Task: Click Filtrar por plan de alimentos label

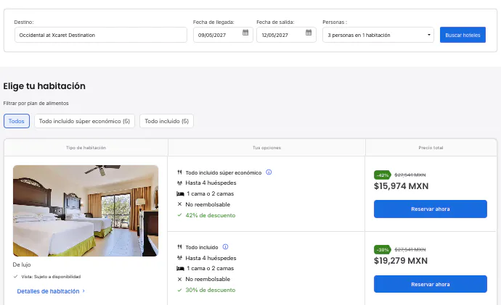Action: point(36,104)
